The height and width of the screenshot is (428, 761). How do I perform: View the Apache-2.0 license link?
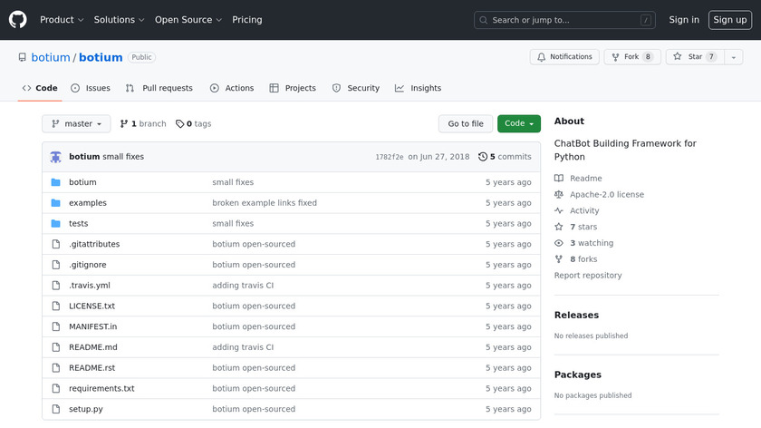click(x=607, y=194)
